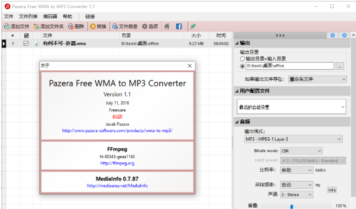Open the 编码器 menu
This screenshot has height=209, width=356.
tap(50, 16)
